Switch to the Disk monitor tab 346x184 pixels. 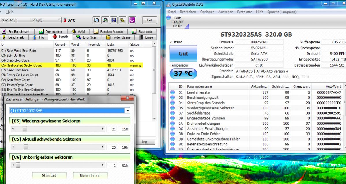pyautogui.click(x=51, y=31)
